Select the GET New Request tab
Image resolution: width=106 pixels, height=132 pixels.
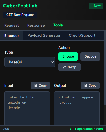[x=20, y=15]
